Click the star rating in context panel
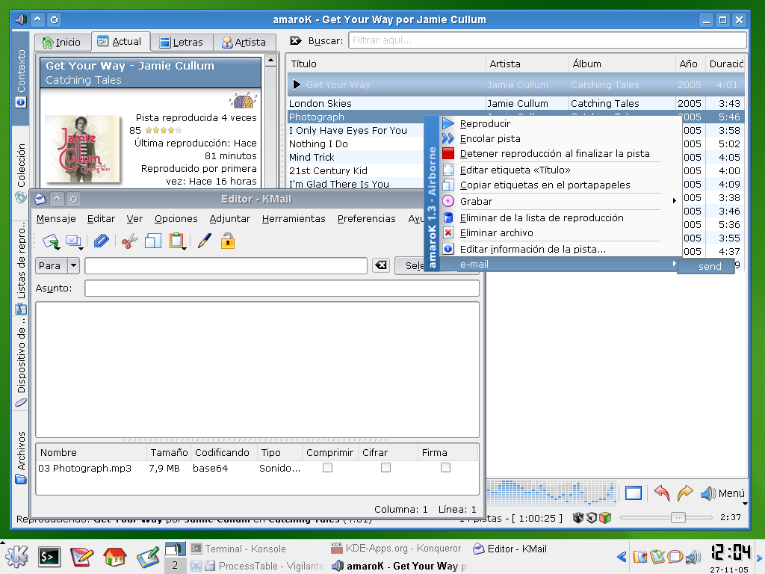This screenshot has width=765, height=574. click(x=164, y=130)
